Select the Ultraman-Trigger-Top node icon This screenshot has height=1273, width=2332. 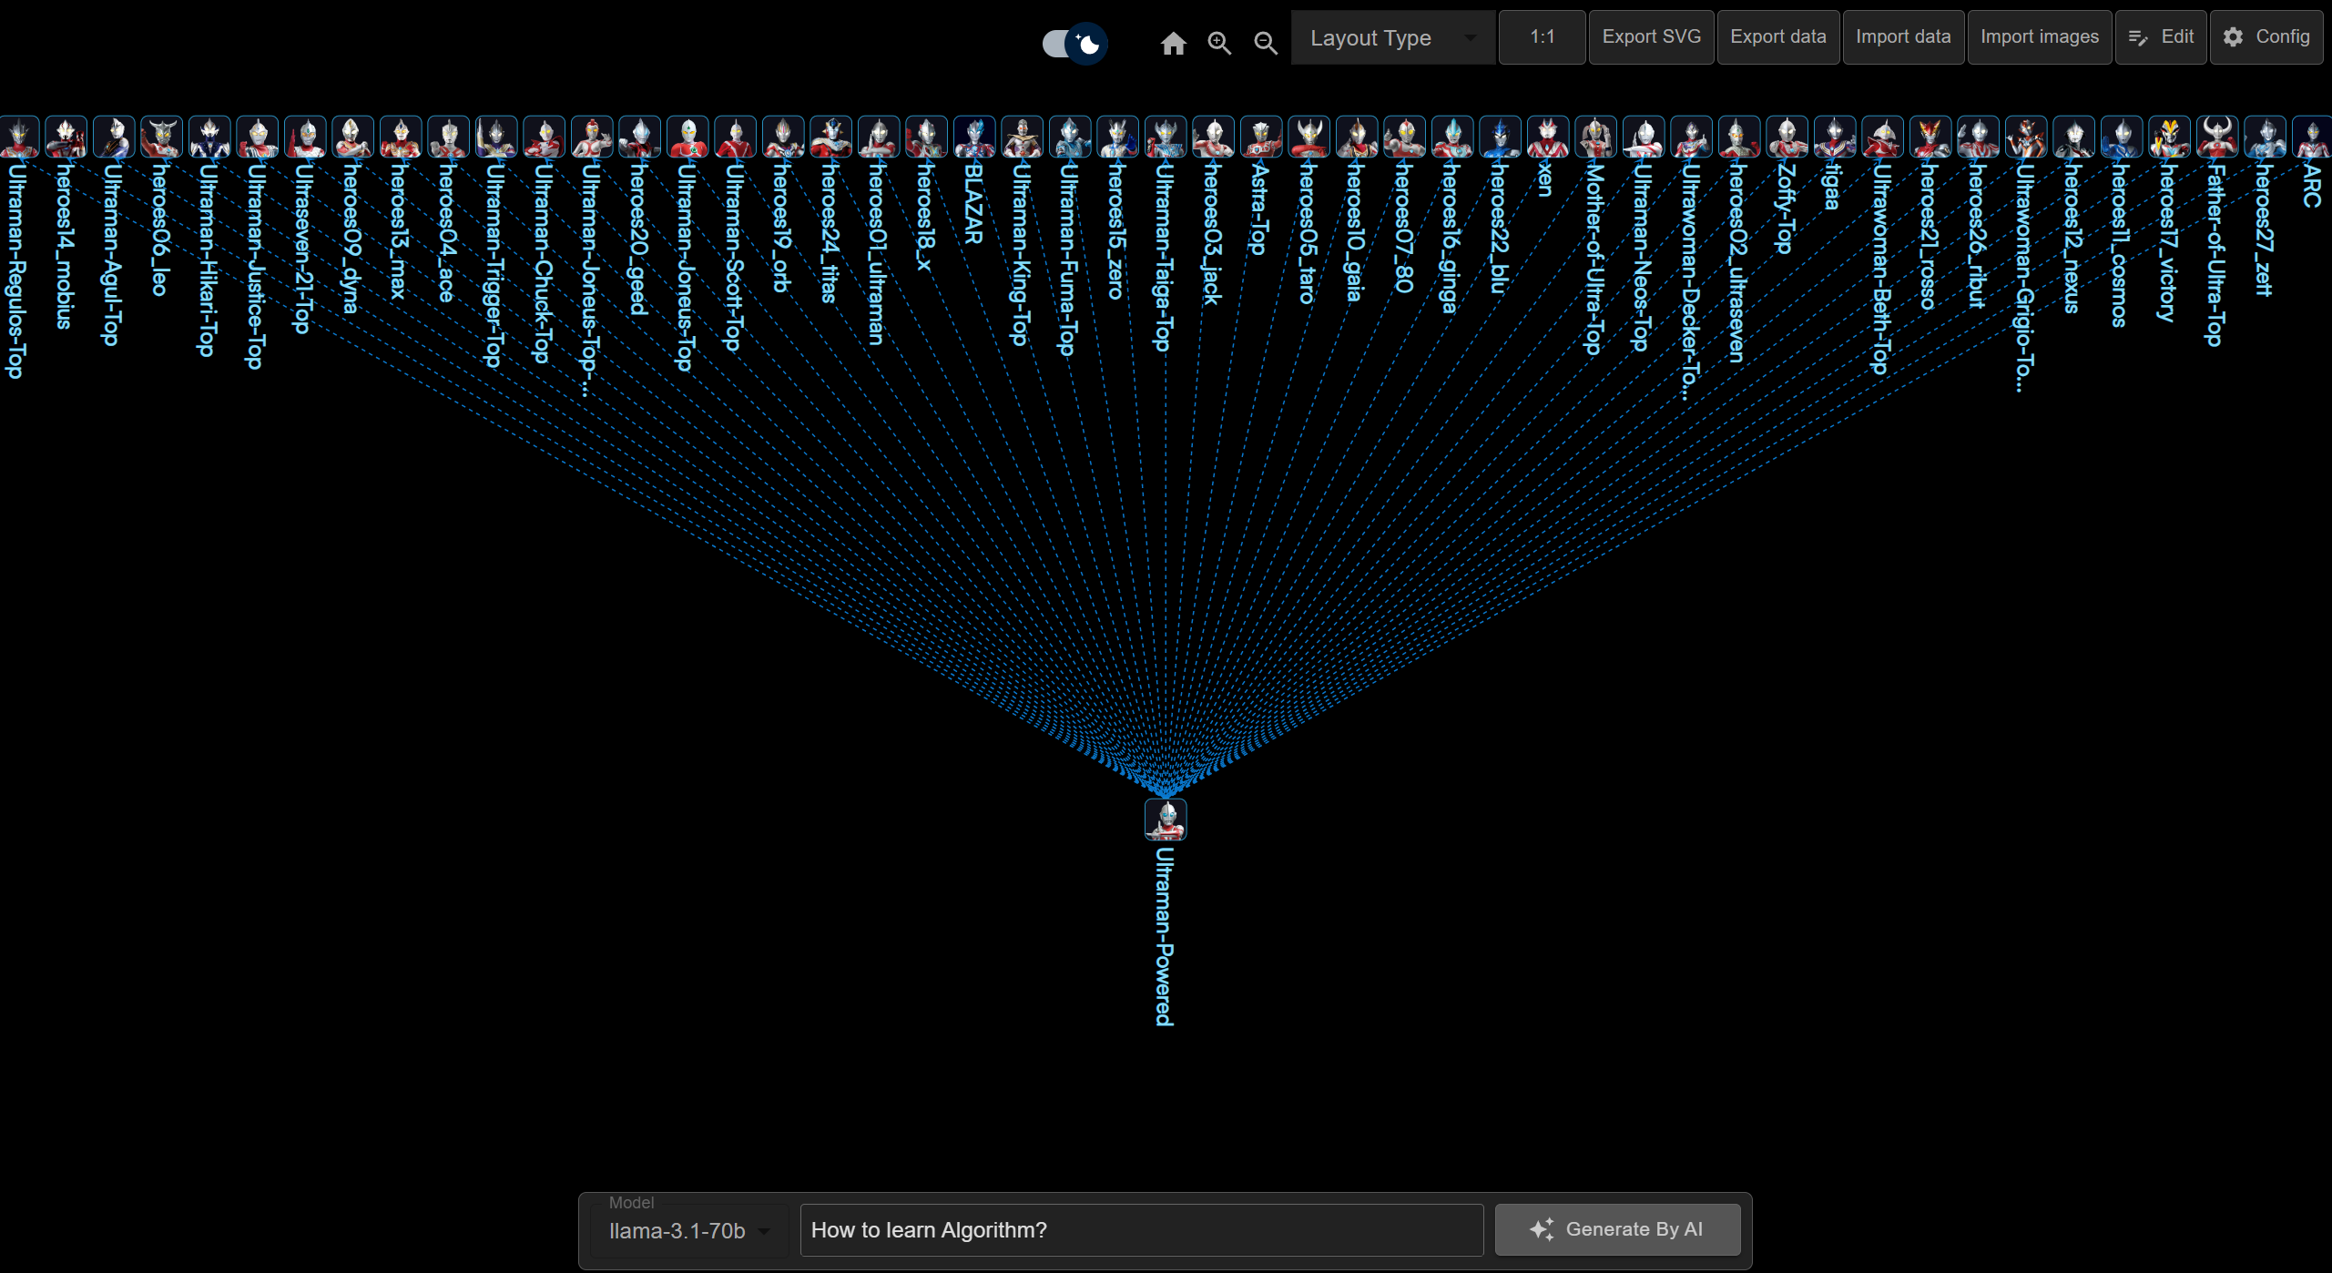(x=496, y=137)
